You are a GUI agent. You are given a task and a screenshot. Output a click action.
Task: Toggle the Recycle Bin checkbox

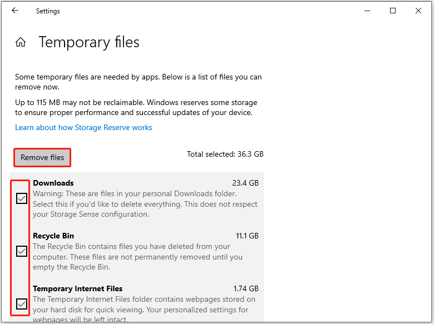[22, 251]
